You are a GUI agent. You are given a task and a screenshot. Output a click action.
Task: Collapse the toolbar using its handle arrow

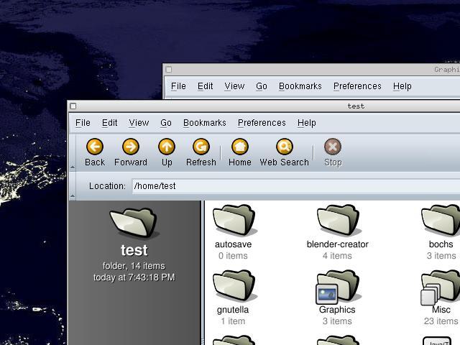(x=73, y=167)
